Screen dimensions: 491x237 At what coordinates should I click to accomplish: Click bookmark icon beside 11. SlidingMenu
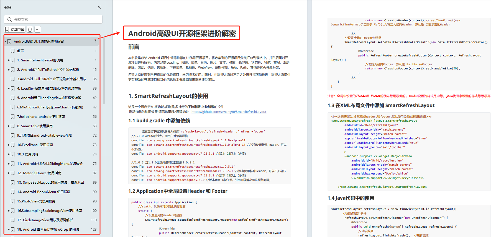click(12, 164)
